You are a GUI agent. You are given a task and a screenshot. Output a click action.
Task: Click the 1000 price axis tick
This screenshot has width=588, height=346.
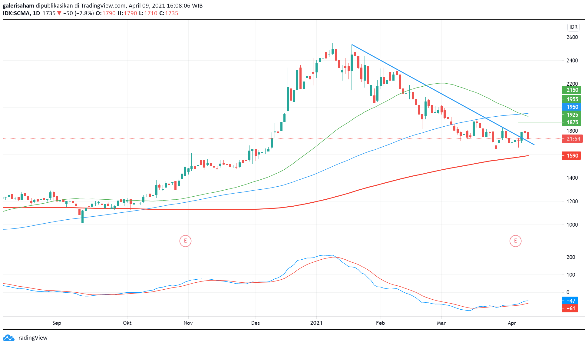point(572,225)
